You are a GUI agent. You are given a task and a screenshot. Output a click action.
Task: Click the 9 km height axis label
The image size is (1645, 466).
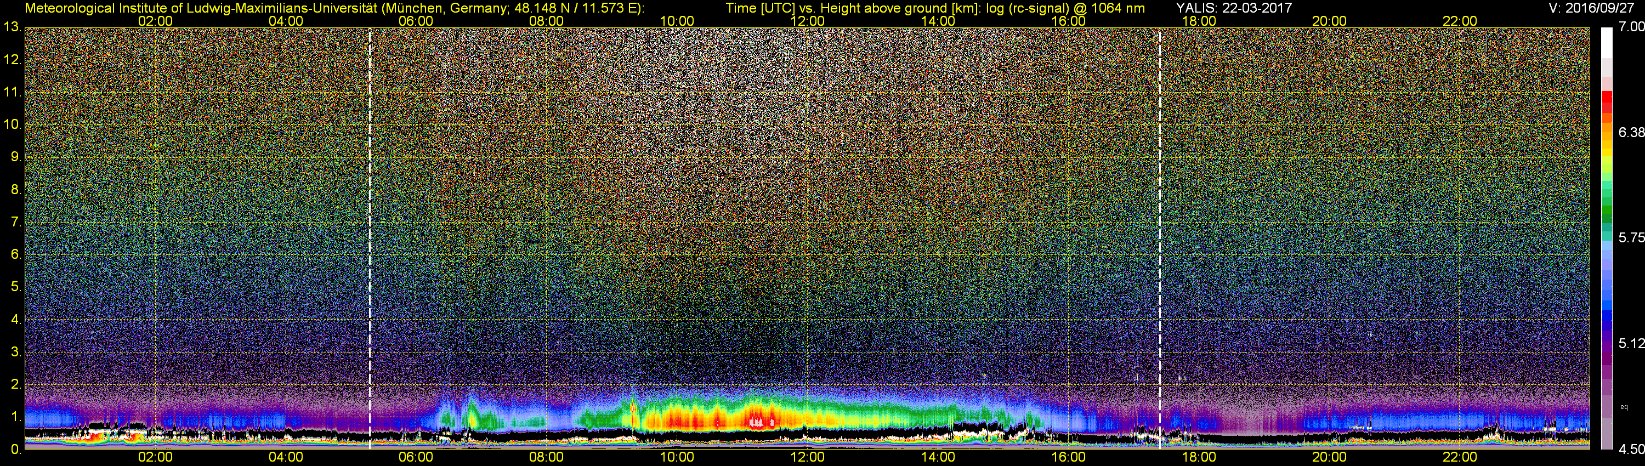[x=16, y=156]
